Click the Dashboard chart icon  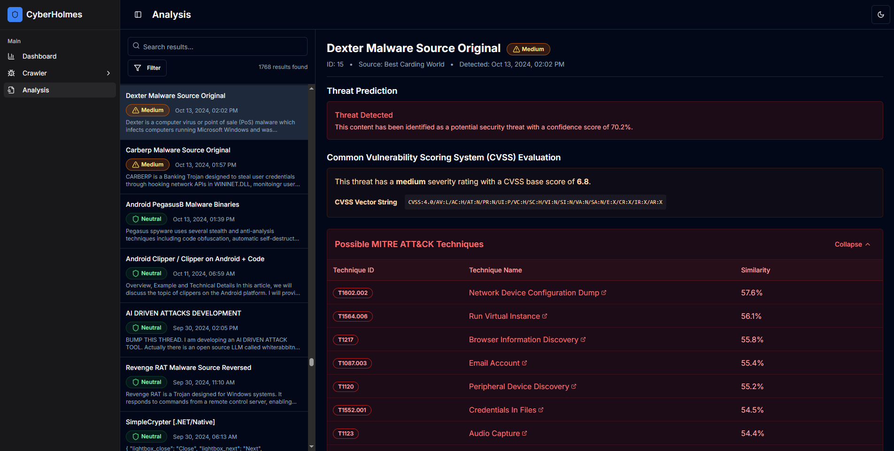11,56
